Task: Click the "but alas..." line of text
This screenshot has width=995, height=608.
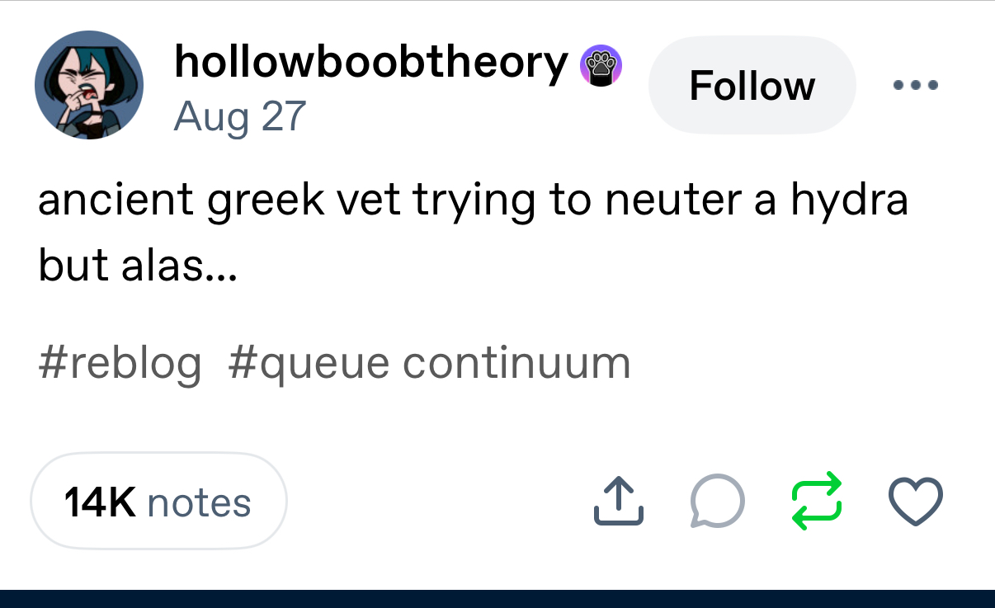Action: pyautogui.click(x=137, y=264)
